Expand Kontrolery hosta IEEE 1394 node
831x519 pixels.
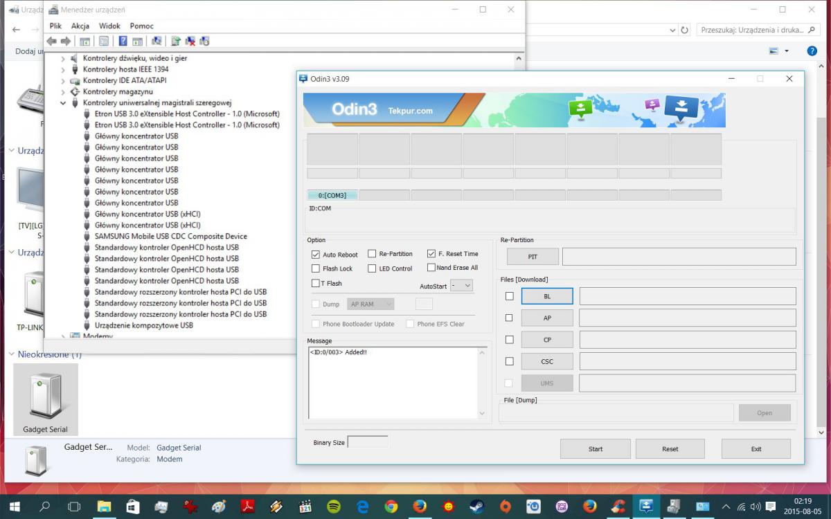pos(63,70)
